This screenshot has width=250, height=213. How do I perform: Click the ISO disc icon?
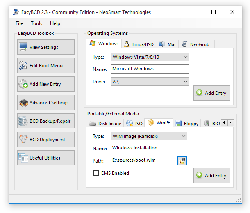coord(130,123)
